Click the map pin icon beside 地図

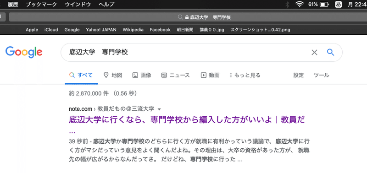(106, 75)
